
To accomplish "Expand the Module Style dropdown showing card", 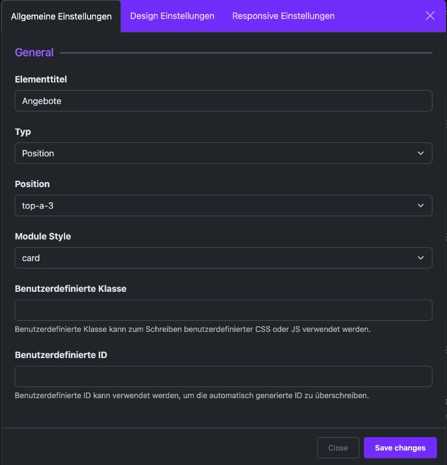I will point(223,258).
